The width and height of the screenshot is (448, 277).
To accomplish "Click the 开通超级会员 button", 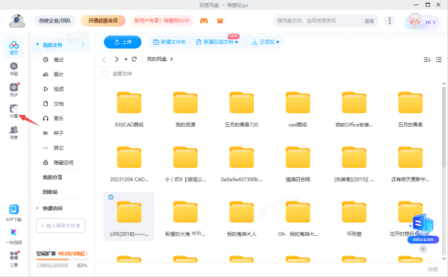I will coord(103,21).
